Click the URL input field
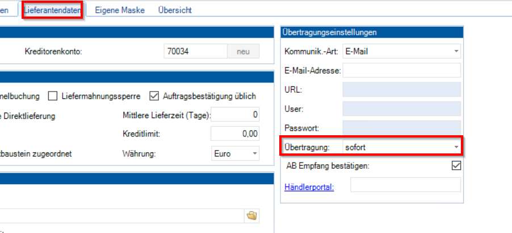Viewport: 512px width, 233px height. pyautogui.click(x=401, y=90)
